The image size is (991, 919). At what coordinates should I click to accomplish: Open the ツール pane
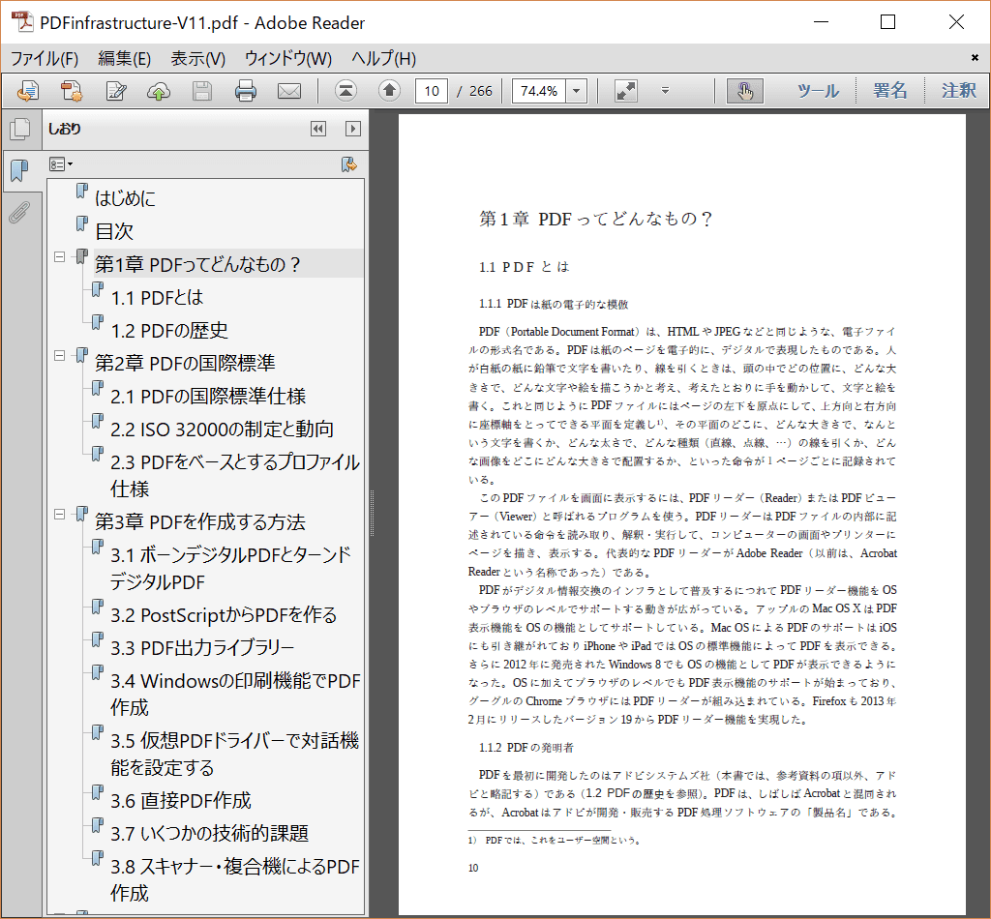[x=817, y=91]
